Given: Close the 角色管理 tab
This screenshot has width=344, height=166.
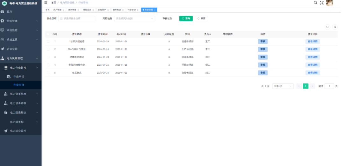Looking at the screenshot, I should (x=78, y=10).
